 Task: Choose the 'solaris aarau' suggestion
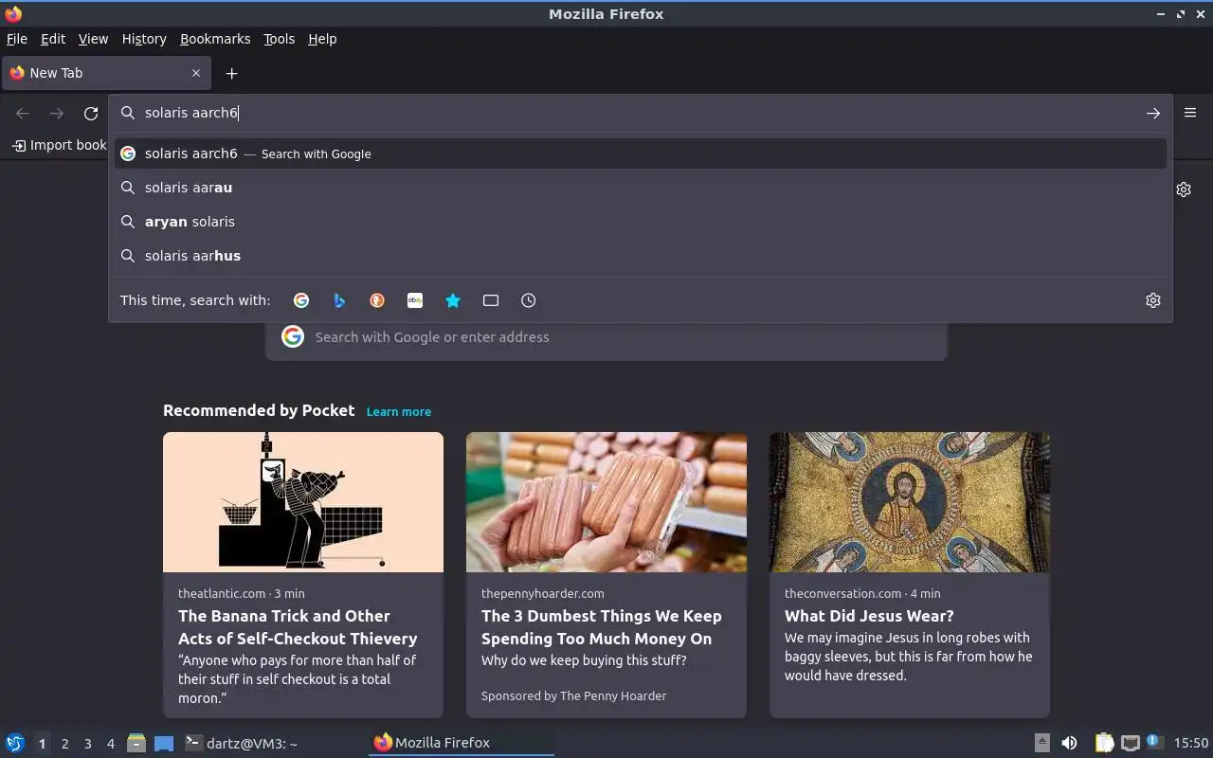(x=641, y=188)
